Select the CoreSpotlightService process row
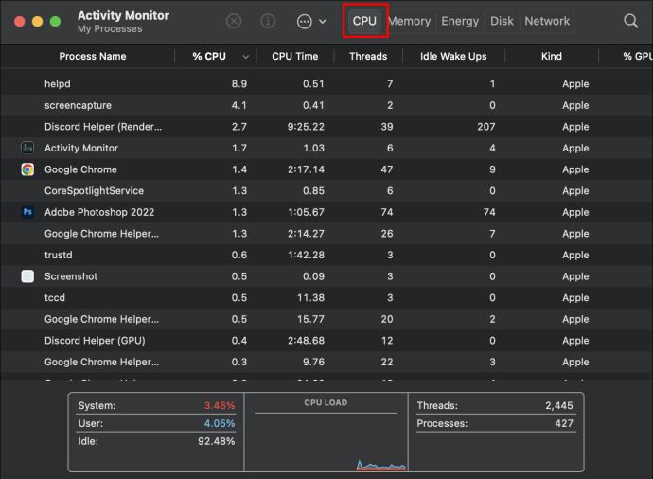 point(326,191)
